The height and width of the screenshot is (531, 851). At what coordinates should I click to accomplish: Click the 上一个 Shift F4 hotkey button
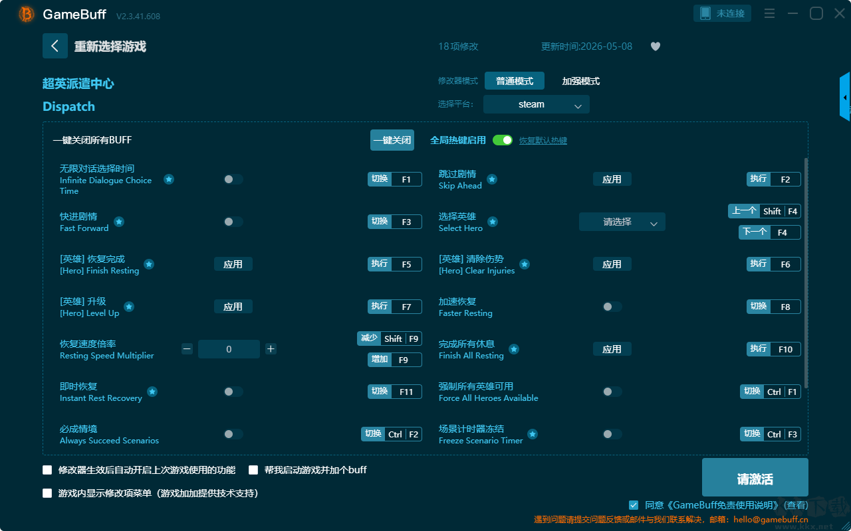[x=765, y=211]
